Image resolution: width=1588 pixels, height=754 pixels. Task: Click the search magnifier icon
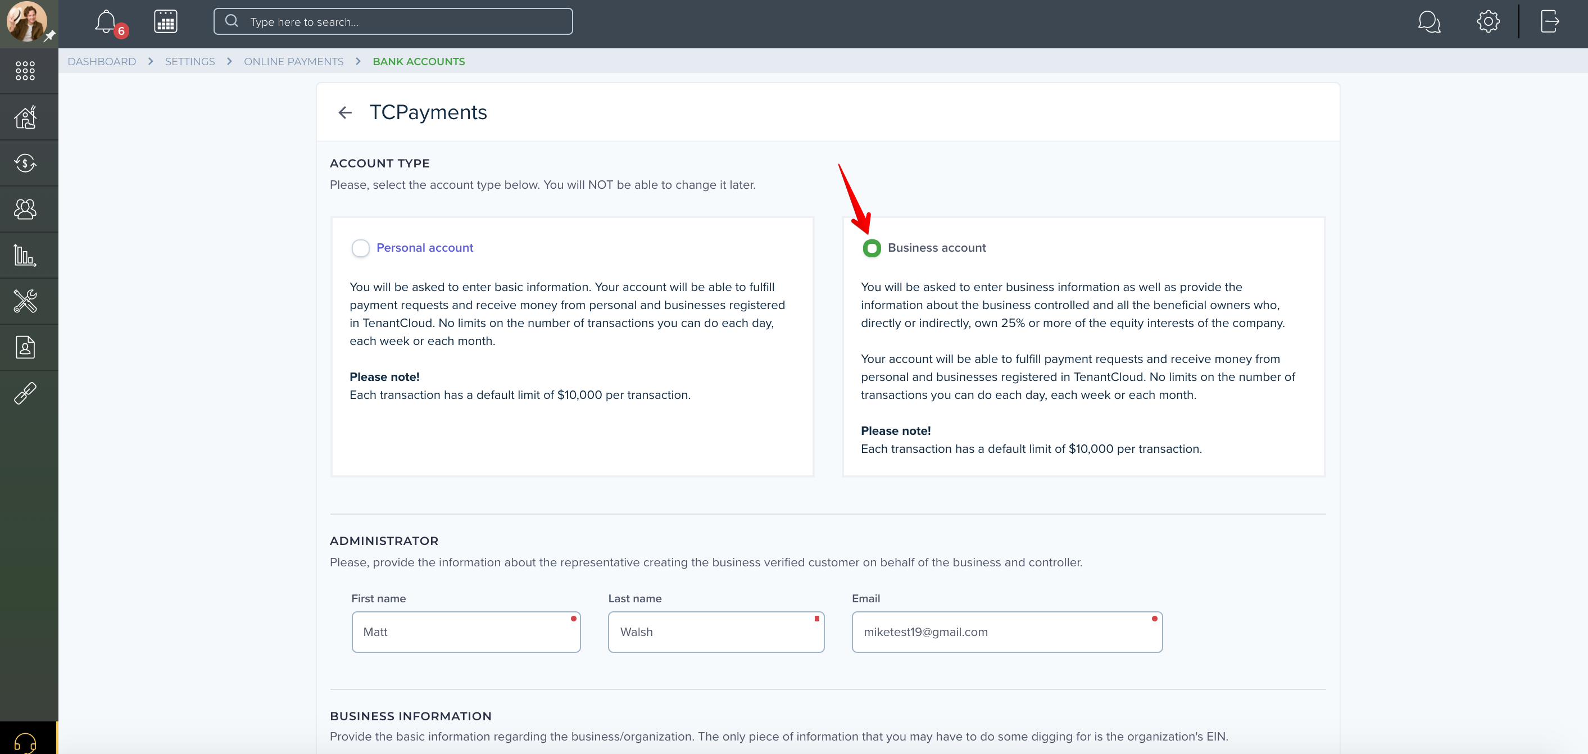click(x=232, y=21)
